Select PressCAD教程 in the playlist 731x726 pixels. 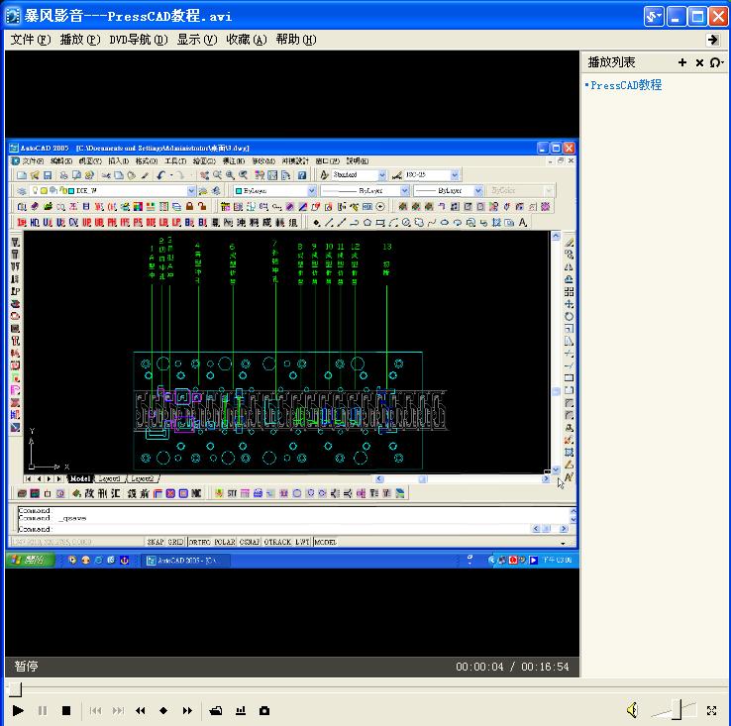[x=626, y=85]
